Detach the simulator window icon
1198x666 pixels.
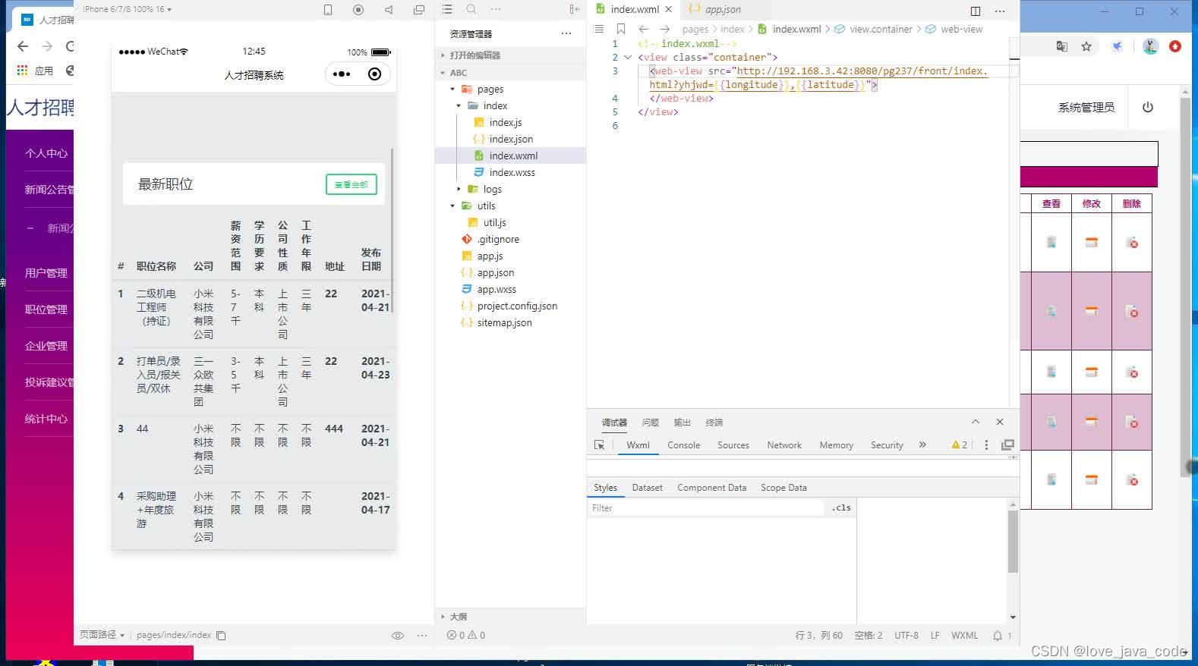[419, 10]
